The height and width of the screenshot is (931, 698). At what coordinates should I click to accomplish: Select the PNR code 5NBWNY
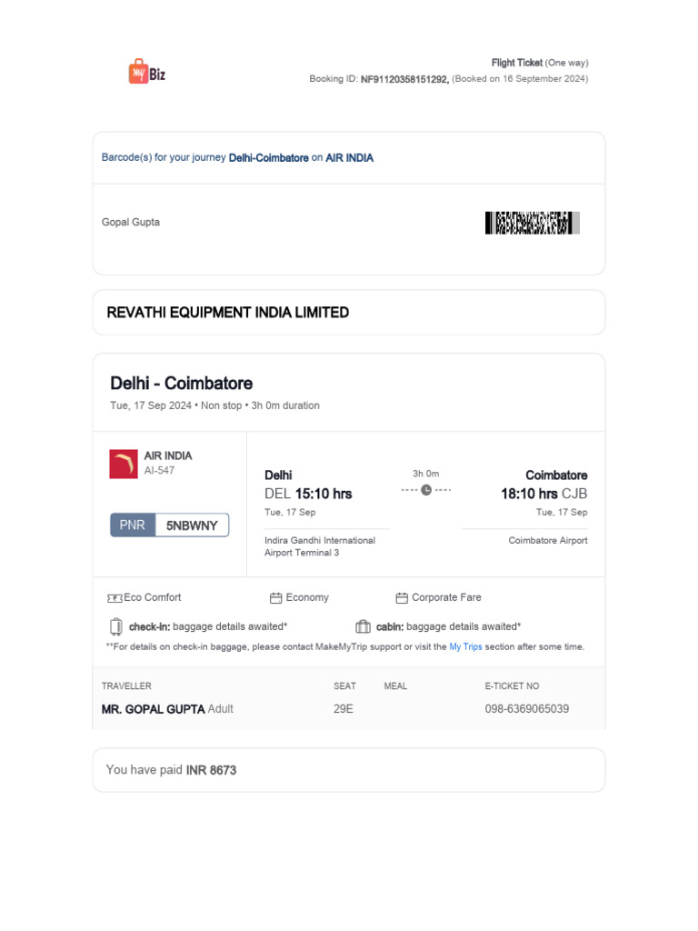(192, 526)
